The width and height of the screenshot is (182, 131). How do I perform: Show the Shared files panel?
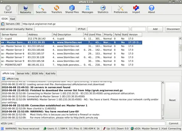pos(72,9)
